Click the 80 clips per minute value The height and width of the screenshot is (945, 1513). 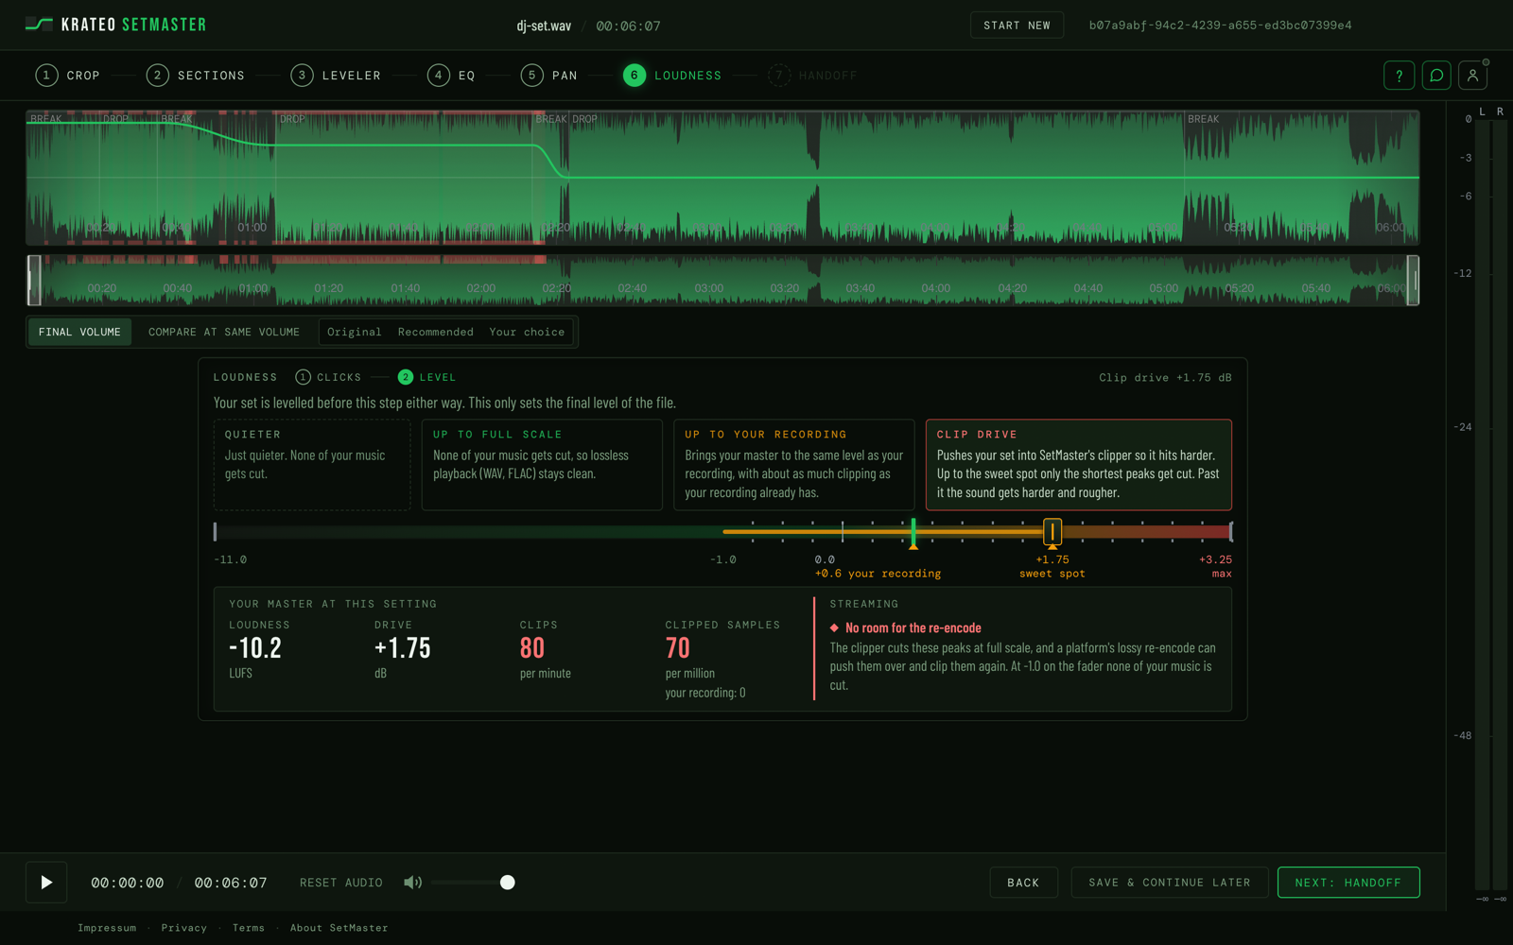(x=532, y=648)
